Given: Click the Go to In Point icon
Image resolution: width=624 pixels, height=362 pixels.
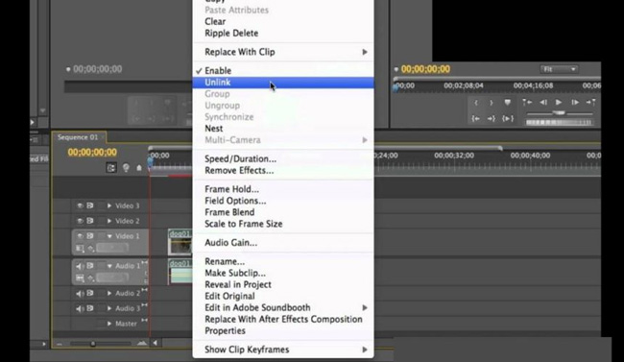Looking at the screenshot, I should pyautogui.click(x=475, y=118).
